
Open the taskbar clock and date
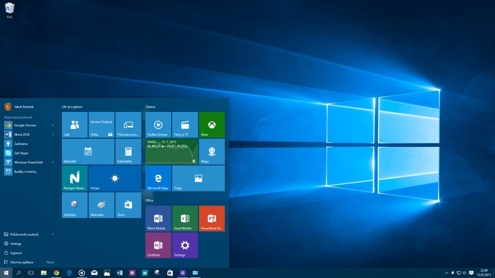coord(483,273)
